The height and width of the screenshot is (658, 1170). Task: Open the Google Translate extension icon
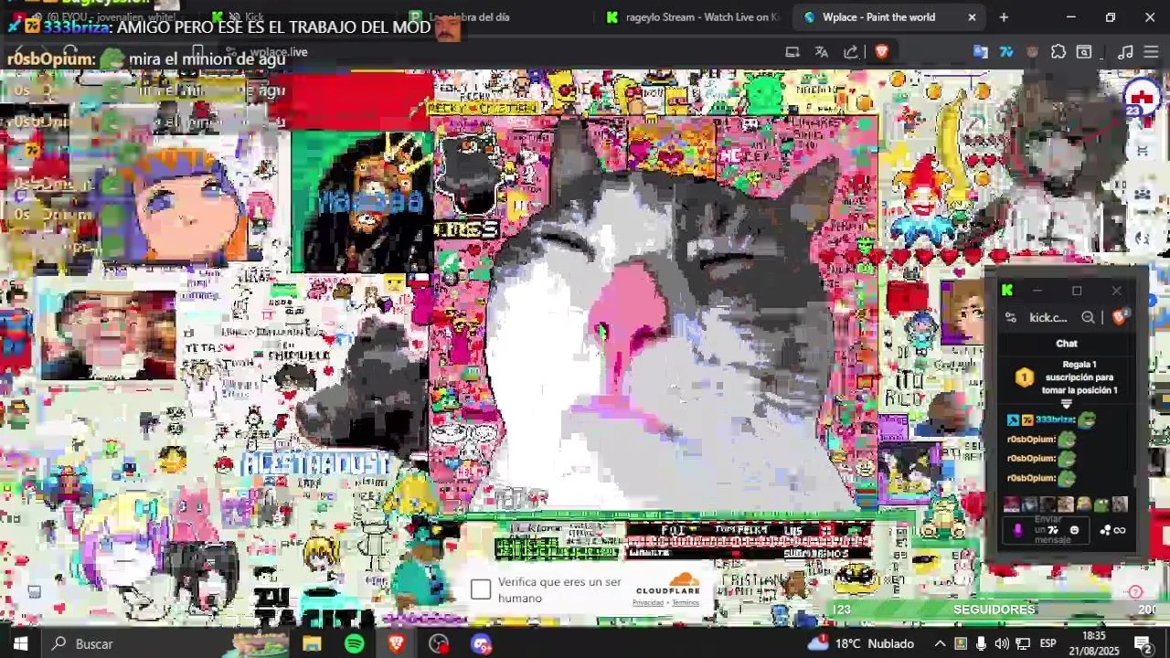pyautogui.click(x=981, y=52)
